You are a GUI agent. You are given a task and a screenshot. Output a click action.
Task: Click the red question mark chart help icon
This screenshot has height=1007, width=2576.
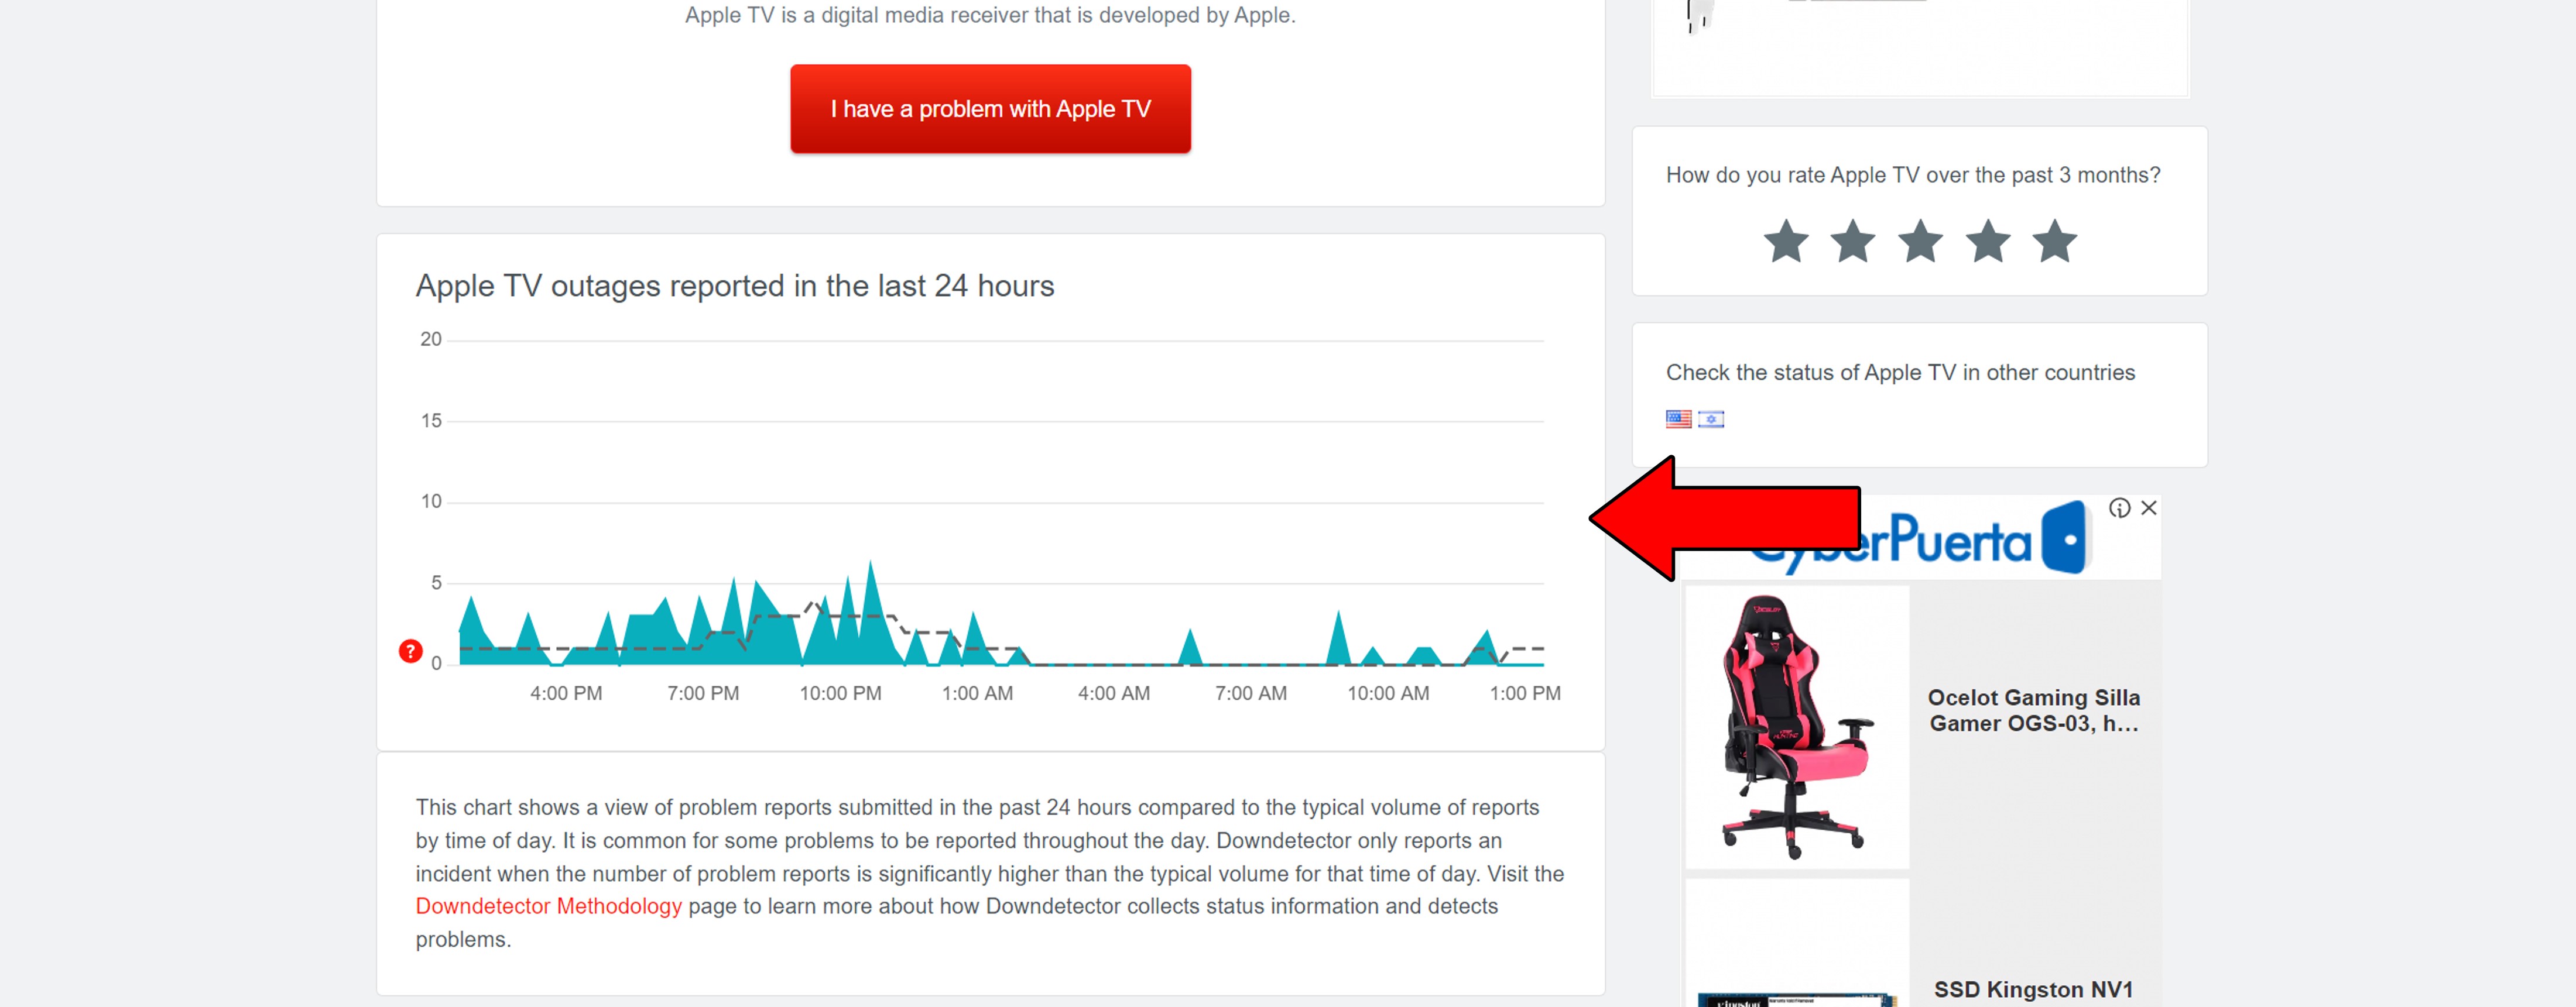[410, 651]
